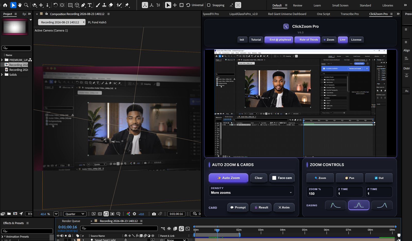Go to the Home screen icon

(x=5, y=5)
